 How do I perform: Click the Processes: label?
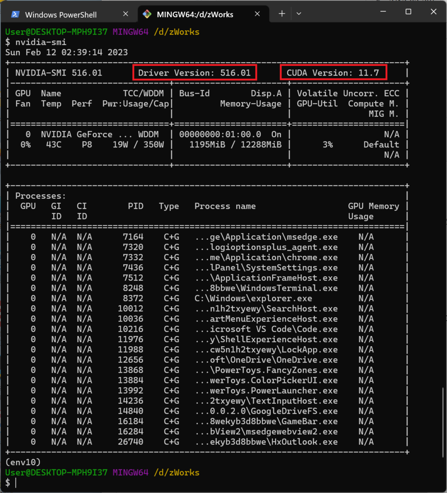41,196
